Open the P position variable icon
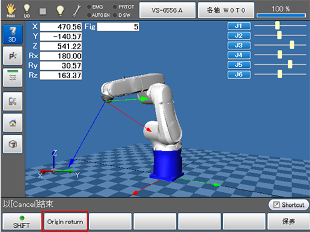 tap(13, 56)
